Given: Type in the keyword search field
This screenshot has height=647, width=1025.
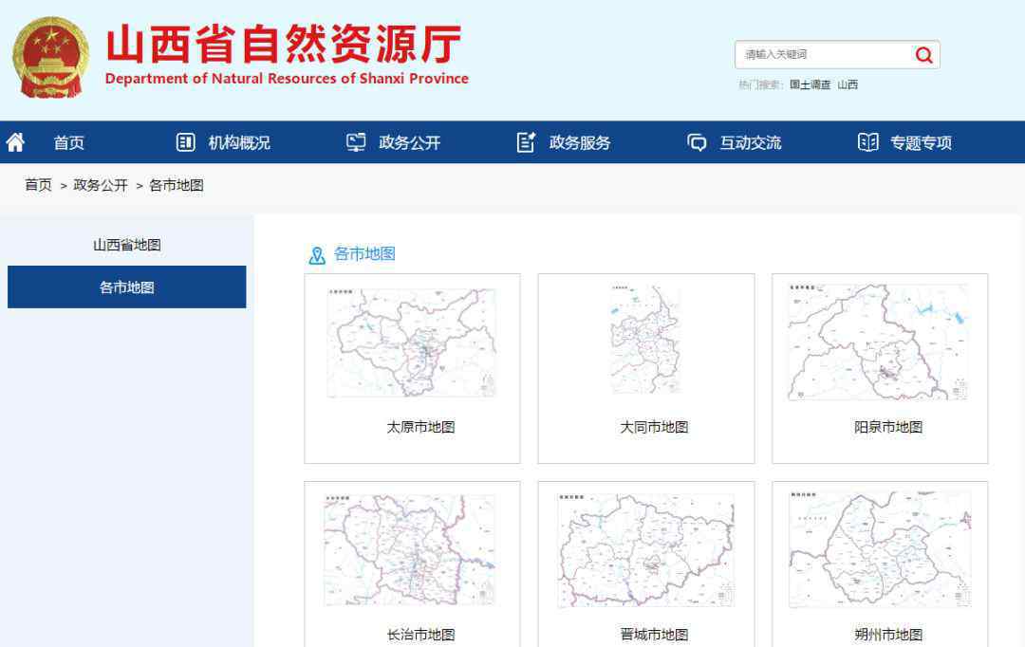Looking at the screenshot, I should pyautogui.click(x=821, y=55).
